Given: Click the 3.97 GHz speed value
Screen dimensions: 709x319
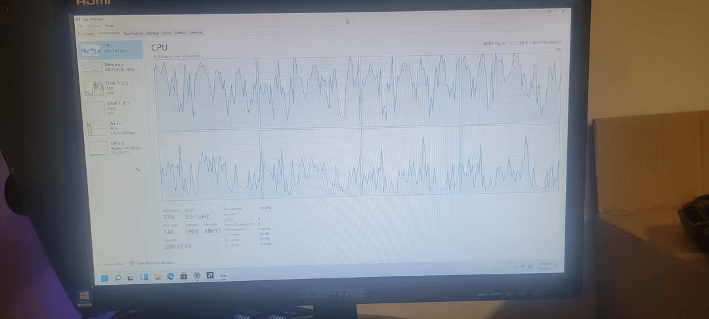Looking at the screenshot, I should coord(197,217).
